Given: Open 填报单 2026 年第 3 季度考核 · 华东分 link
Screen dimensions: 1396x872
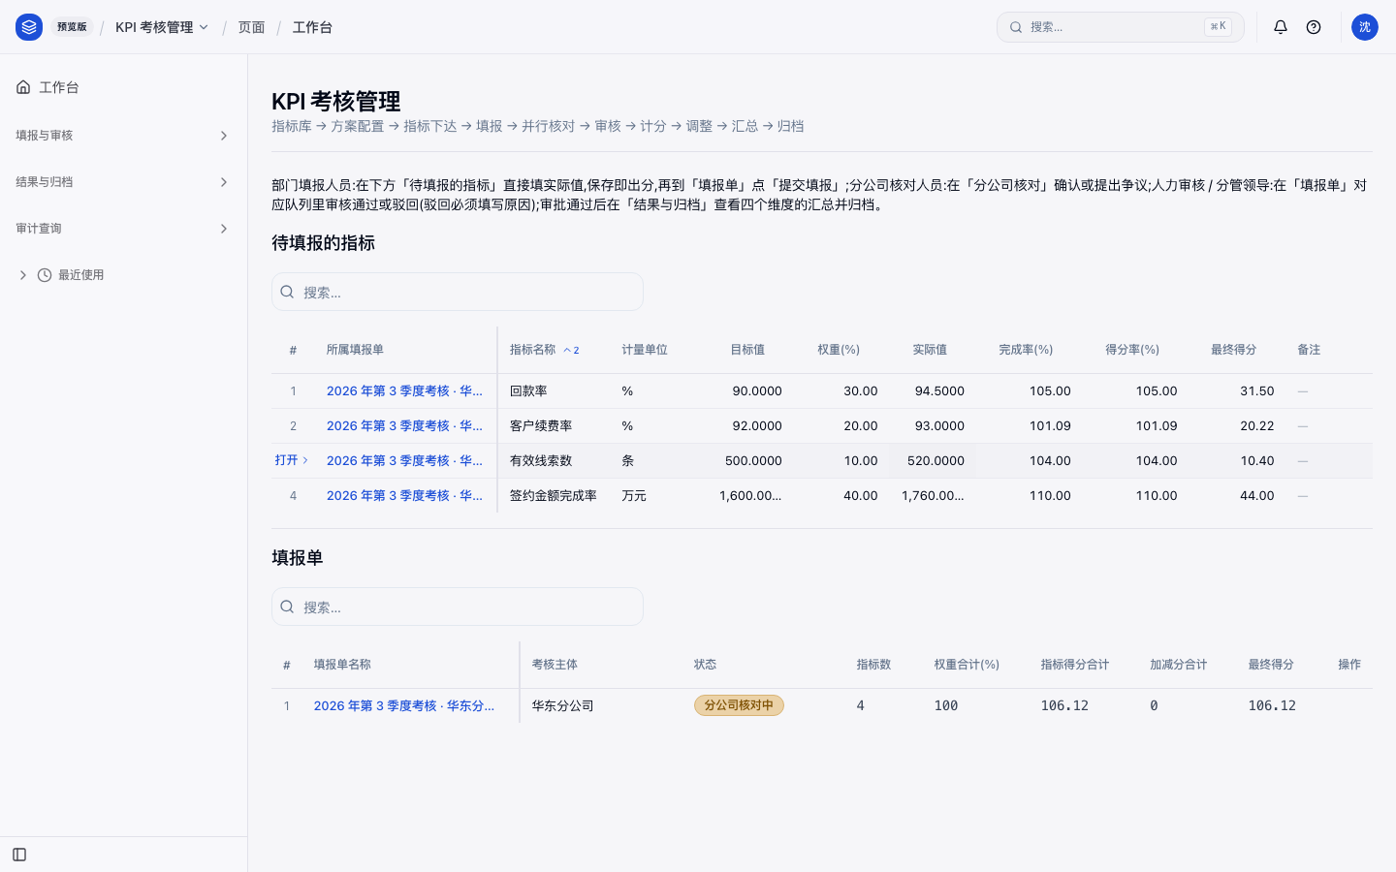Looking at the screenshot, I should click(404, 706).
